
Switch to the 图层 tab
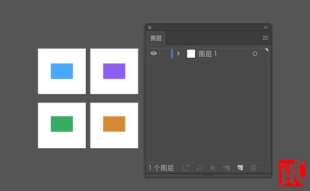(156, 38)
